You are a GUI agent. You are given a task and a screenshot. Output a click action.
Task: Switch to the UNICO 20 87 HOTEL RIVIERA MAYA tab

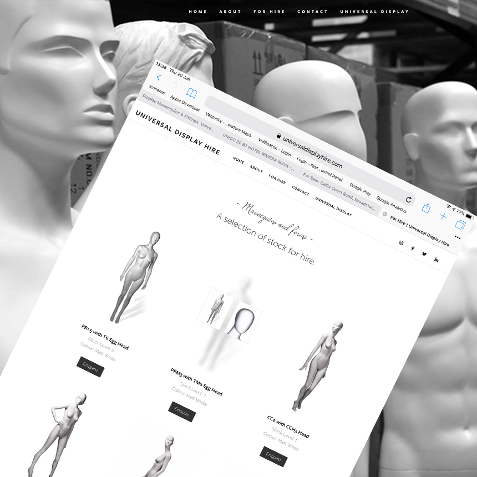[x=258, y=152]
